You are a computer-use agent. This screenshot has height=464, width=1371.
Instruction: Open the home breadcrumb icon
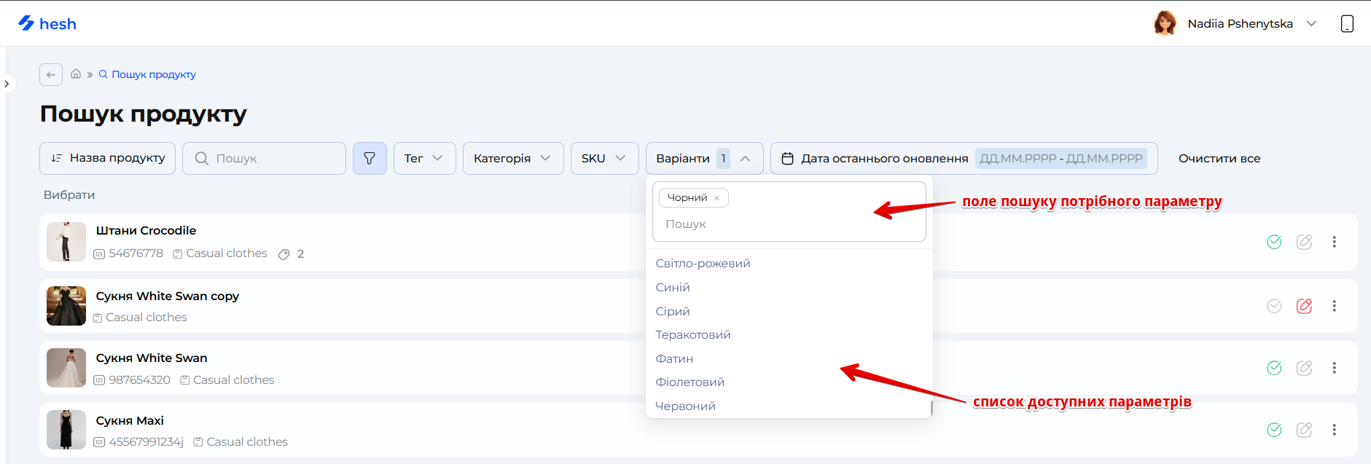coord(76,74)
